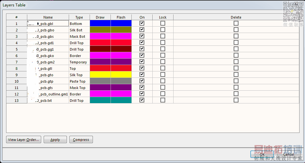Toggle On checkbox in row 6 gko Border
Screen dimensions: 305x163
coord(142,55)
